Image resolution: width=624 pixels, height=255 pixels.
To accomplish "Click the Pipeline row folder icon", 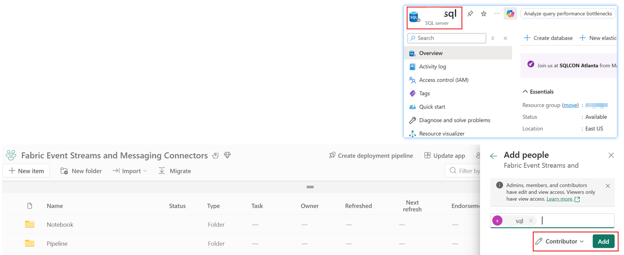I will click(30, 244).
